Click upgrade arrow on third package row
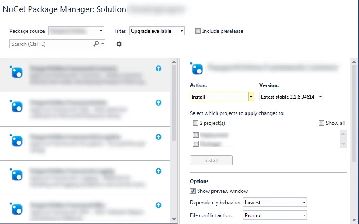 coord(158,137)
